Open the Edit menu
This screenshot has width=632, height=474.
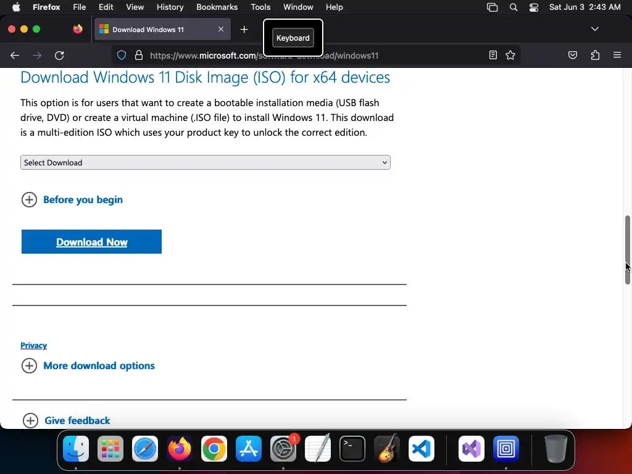click(x=106, y=7)
